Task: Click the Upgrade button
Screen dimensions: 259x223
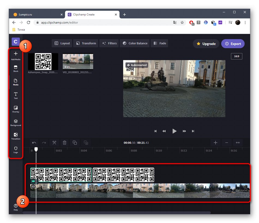Action: [x=206, y=44]
